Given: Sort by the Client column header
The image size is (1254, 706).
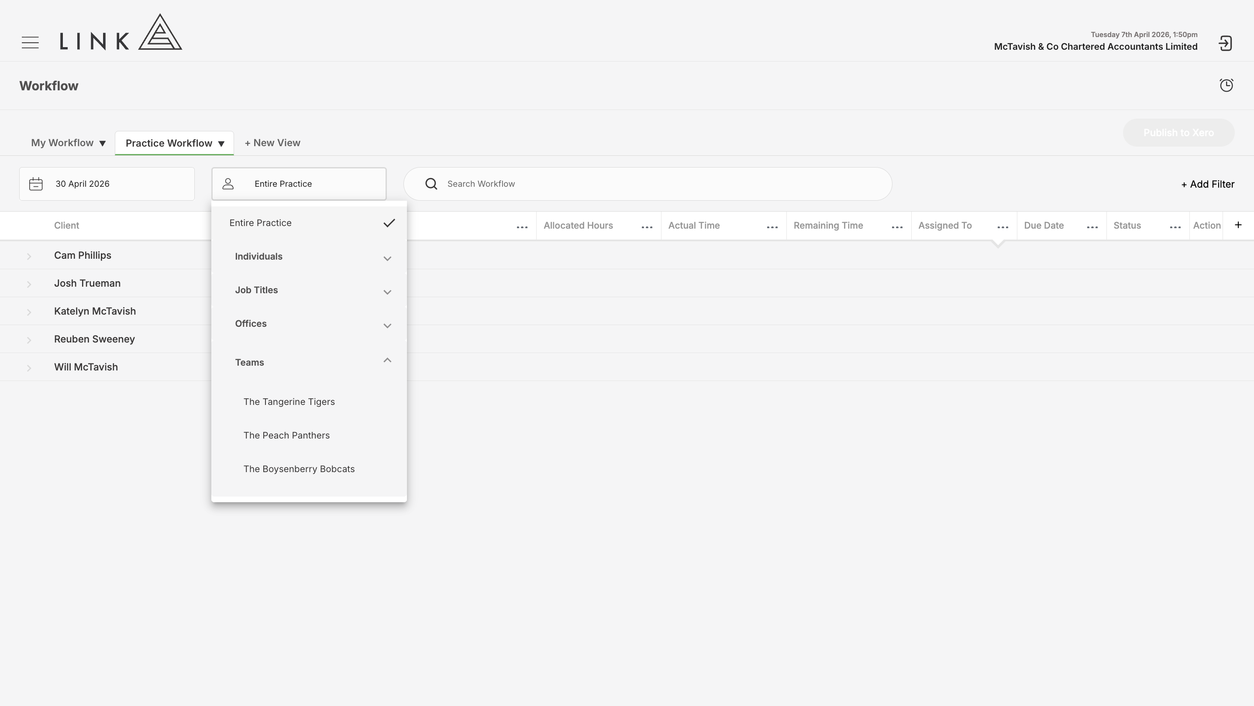Looking at the screenshot, I should click(x=66, y=225).
